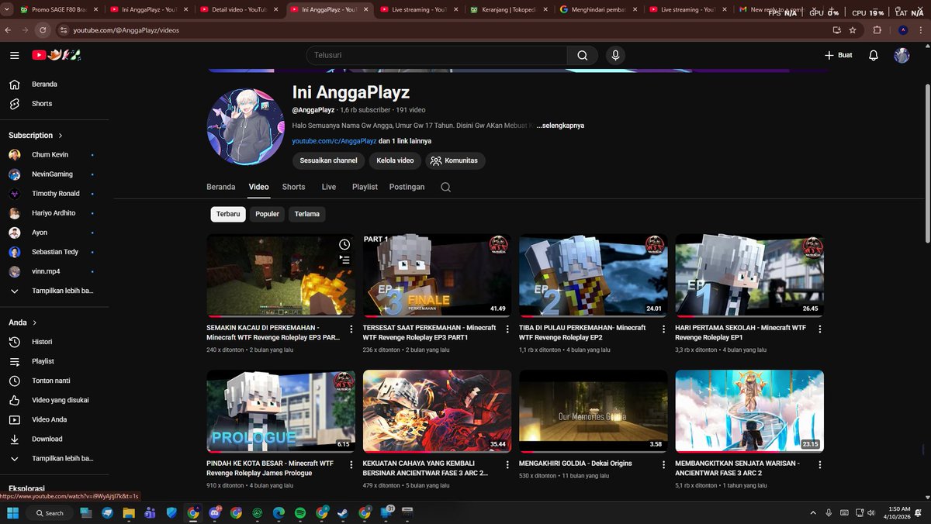This screenshot has width=931, height=524.
Task: Start voice search with the microphone icon
Action: point(615,55)
